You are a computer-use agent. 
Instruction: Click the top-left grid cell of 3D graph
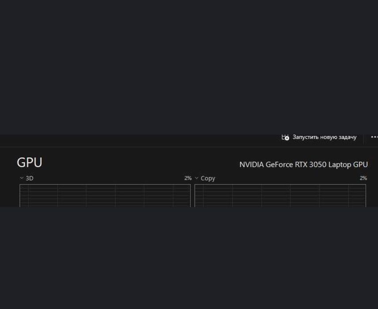click(24, 188)
